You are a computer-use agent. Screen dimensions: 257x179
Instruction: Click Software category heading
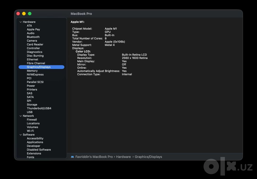(x=29, y=135)
